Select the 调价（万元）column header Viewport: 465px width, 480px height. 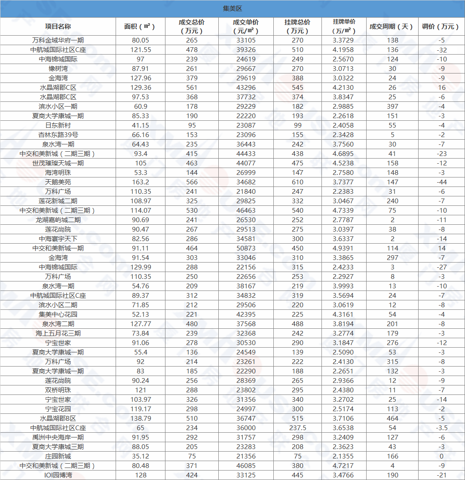pos(441,27)
